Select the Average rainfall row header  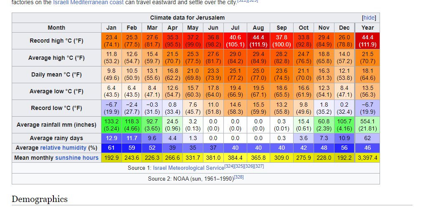point(56,125)
